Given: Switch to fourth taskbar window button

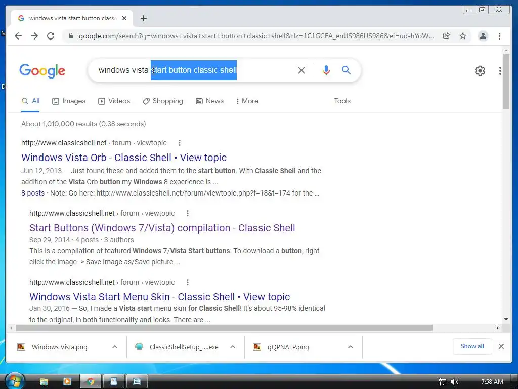Looking at the screenshot, I should click(114, 382).
